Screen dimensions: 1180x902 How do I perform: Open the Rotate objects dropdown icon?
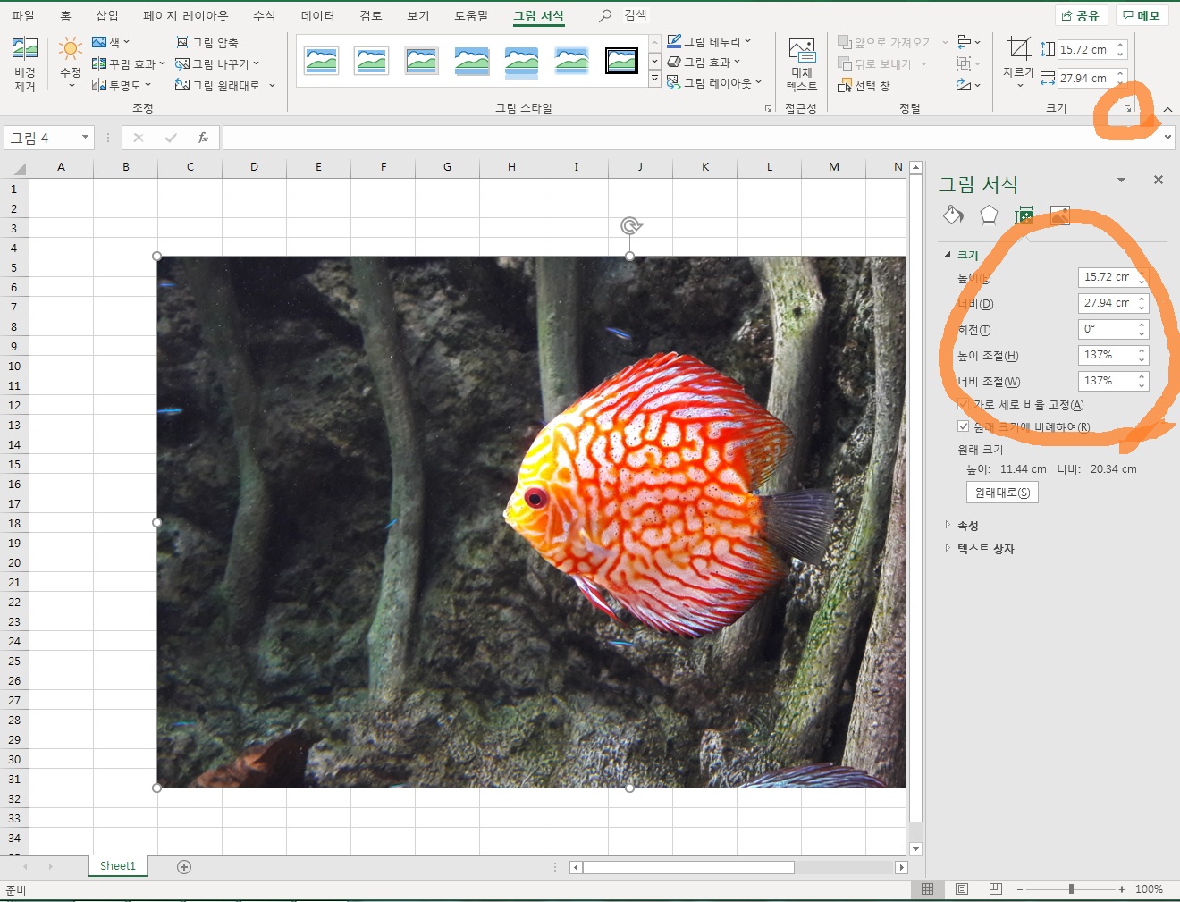click(968, 85)
